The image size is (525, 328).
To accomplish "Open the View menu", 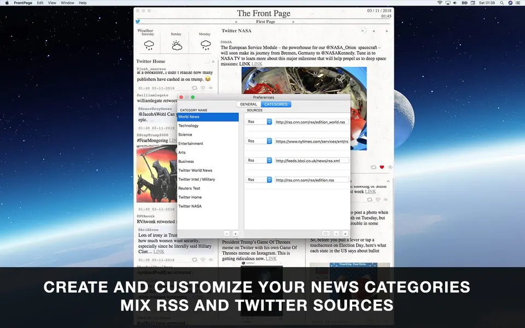I will point(52,3).
